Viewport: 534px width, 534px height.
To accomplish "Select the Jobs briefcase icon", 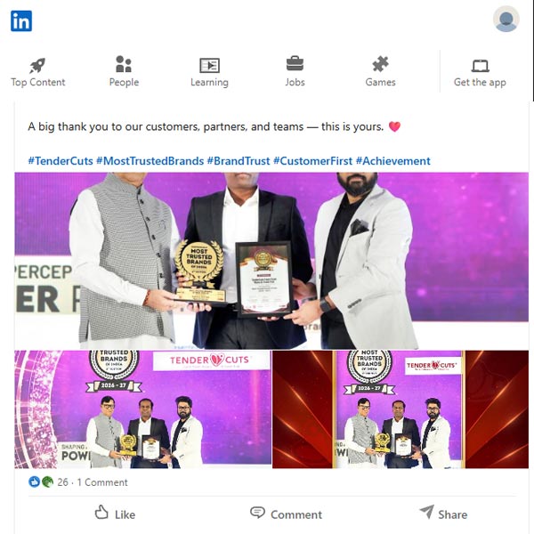I will pos(295,64).
